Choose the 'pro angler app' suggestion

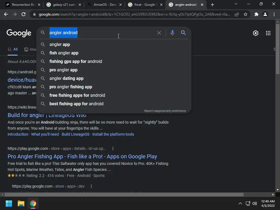pyautogui.click(x=114, y=70)
